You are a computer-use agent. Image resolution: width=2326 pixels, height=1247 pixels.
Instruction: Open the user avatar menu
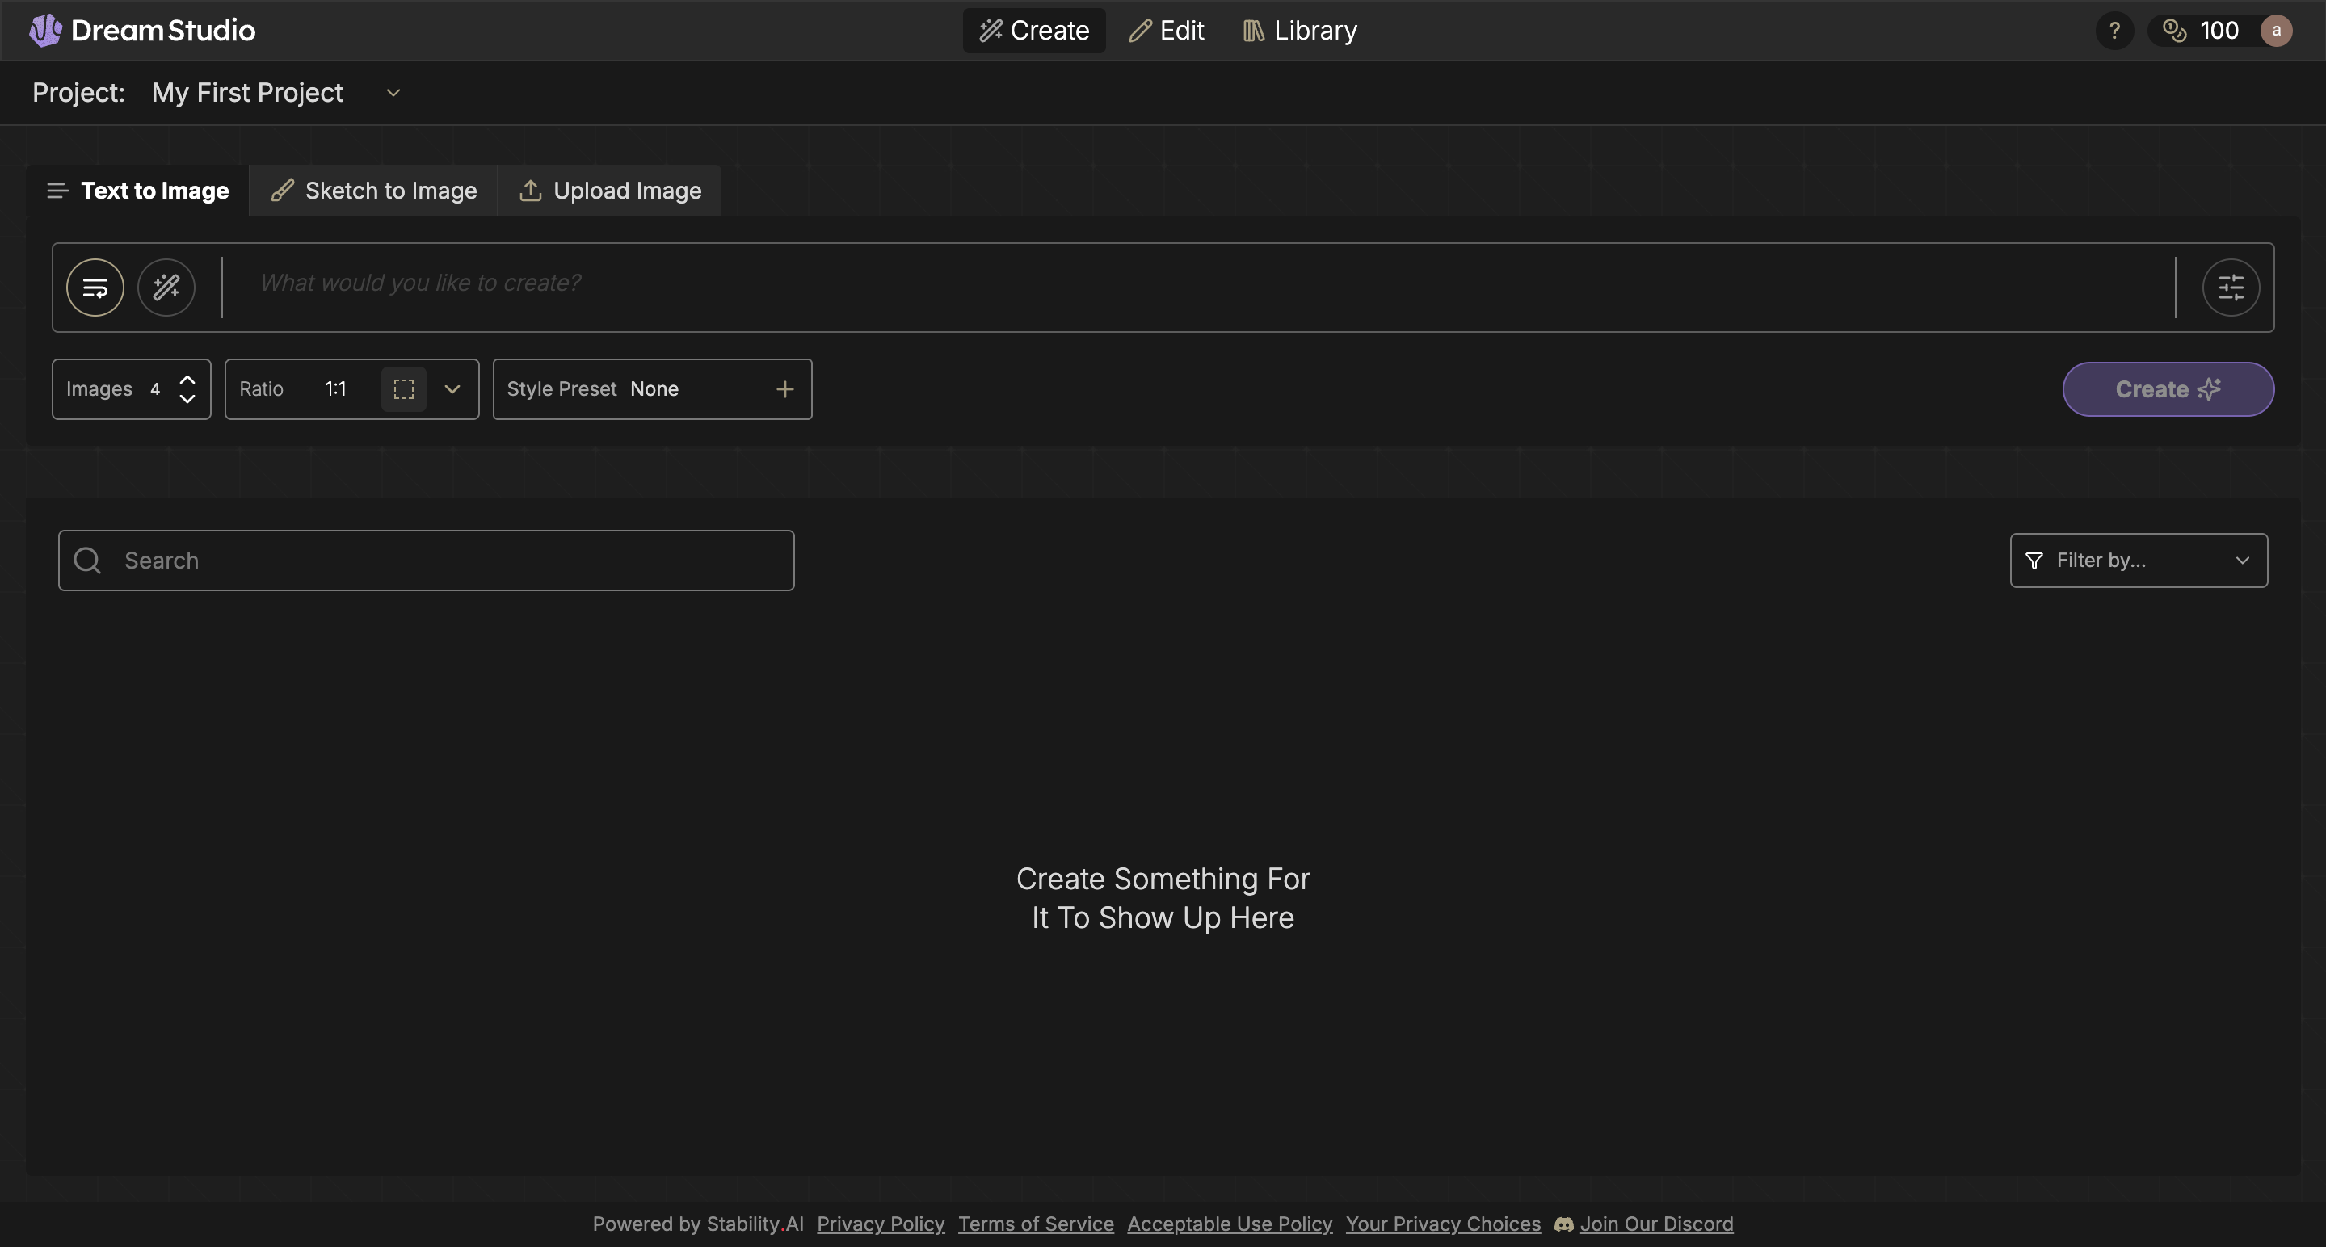(x=2275, y=31)
